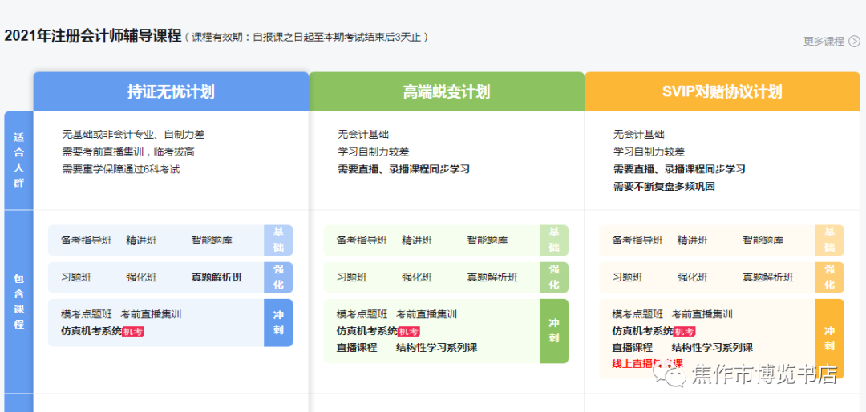Click the red 机考 badge in SVIP plan

pyautogui.click(x=684, y=332)
